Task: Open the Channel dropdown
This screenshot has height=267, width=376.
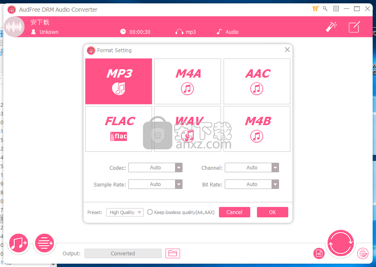Action: point(252,168)
